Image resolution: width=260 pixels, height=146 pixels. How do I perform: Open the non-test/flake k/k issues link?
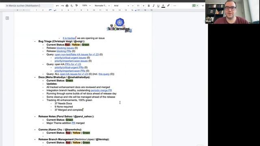77,54
